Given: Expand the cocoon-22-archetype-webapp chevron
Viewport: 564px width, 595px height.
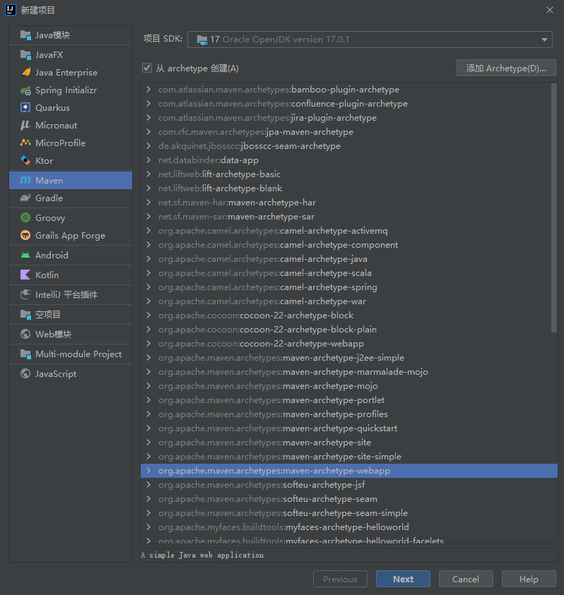Looking at the screenshot, I should pyautogui.click(x=148, y=344).
